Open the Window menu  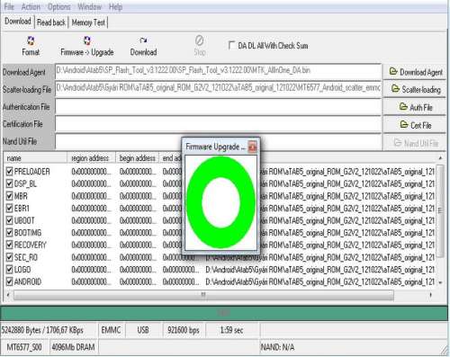pyautogui.click(x=89, y=6)
